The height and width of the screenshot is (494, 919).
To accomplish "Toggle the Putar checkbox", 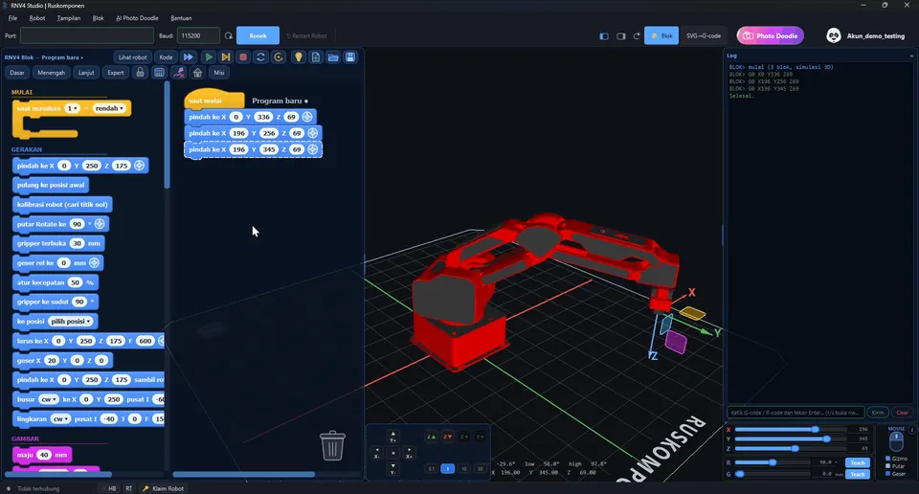I will [x=888, y=466].
